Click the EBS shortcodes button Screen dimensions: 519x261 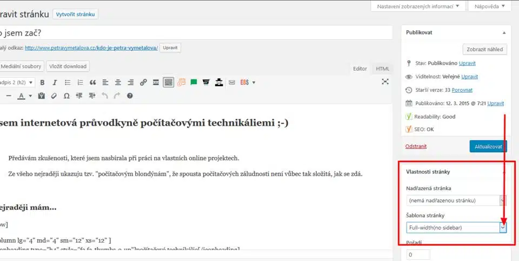[x=244, y=82]
